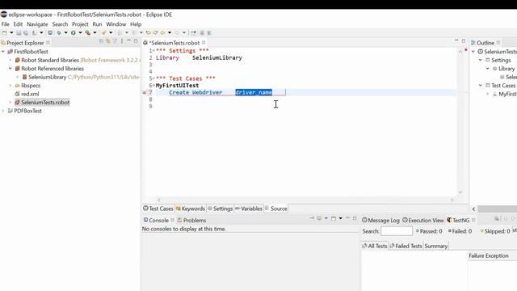Screen dimensions: 517x291
Task: Open the All Tests tab
Action: pos(375,246)
